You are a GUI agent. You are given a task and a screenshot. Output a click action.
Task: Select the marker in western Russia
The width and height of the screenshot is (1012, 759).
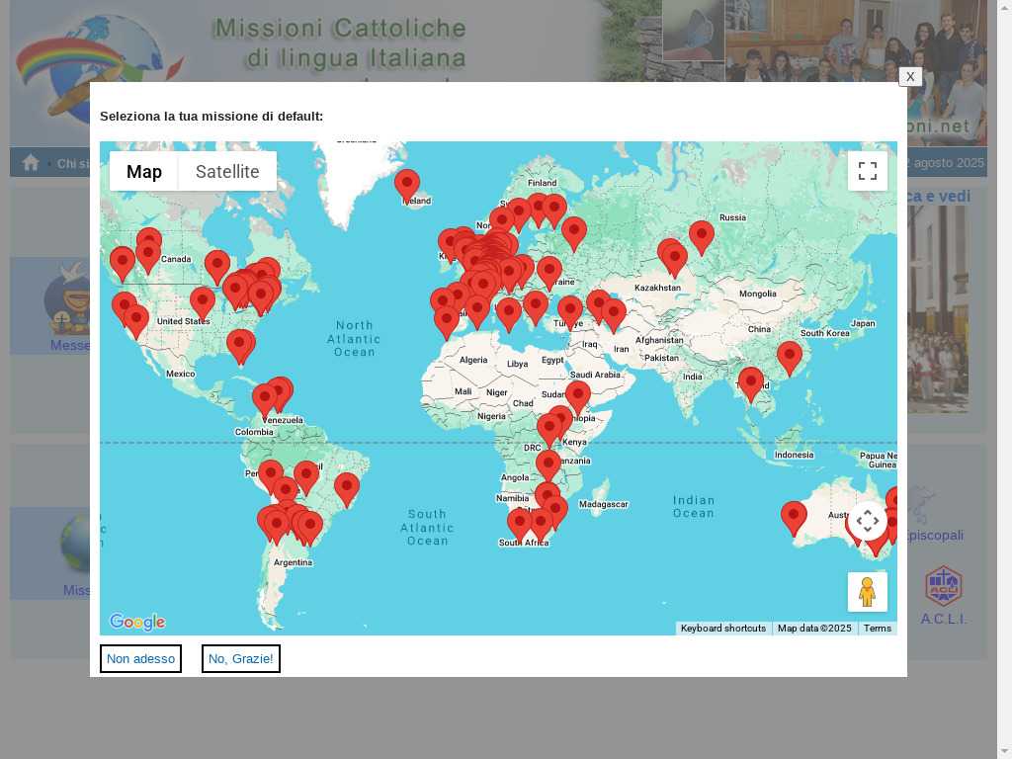click(x=574, y=233)
